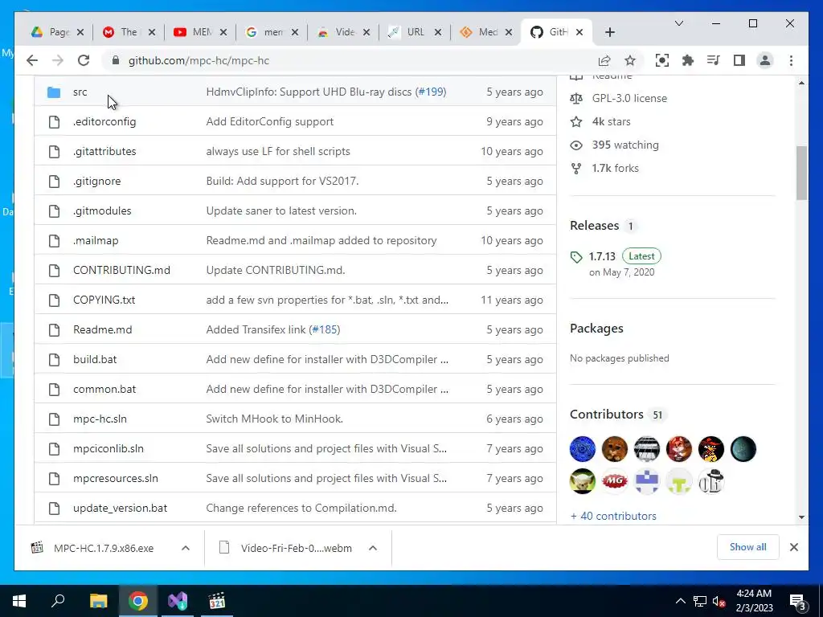Expand options for MPC-HC.1.7.9.x86.exe download

click(x=186, y=548)
